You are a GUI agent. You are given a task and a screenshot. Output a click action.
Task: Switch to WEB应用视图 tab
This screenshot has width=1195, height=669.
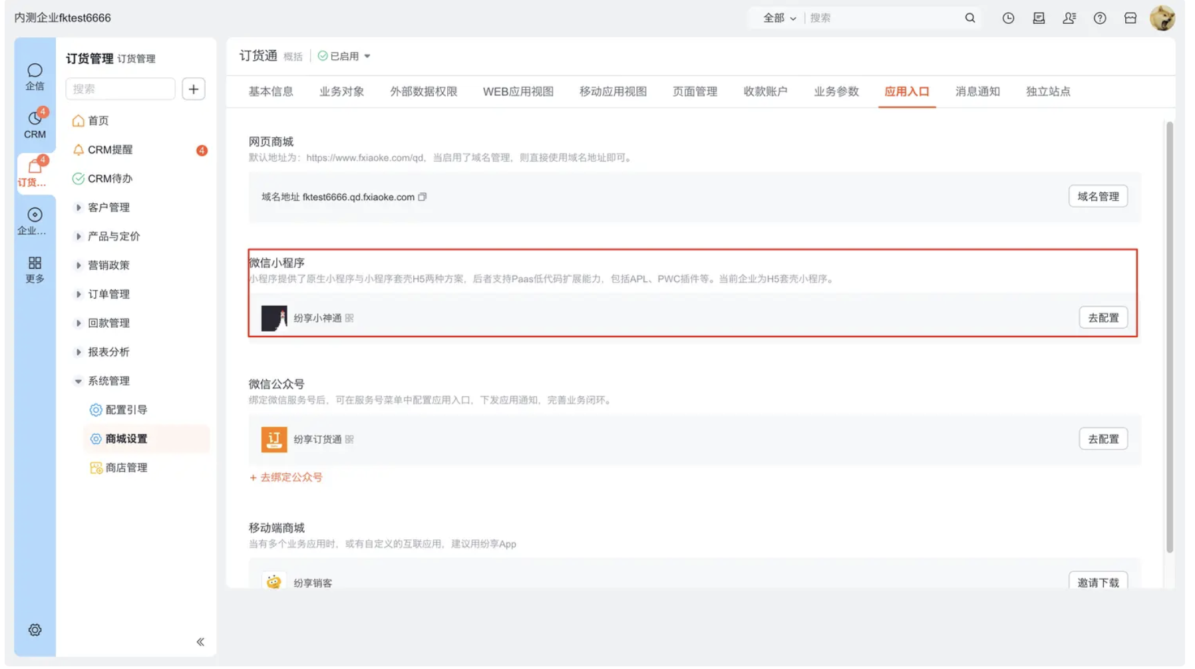click(x=518, y=92)
